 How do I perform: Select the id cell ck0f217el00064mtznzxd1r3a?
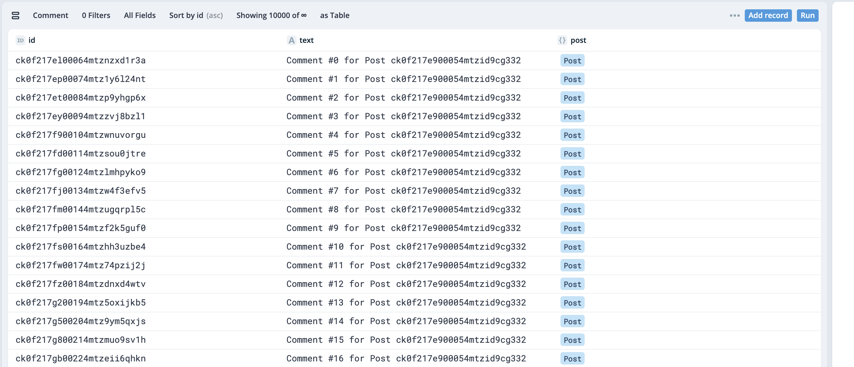pyautogui.click(x=81, y=61)
